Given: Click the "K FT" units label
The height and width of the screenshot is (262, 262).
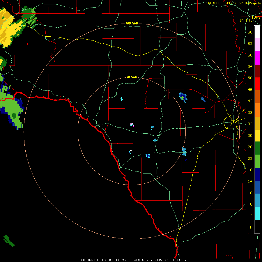Looking at the screenshot, I should coord(246,20).
